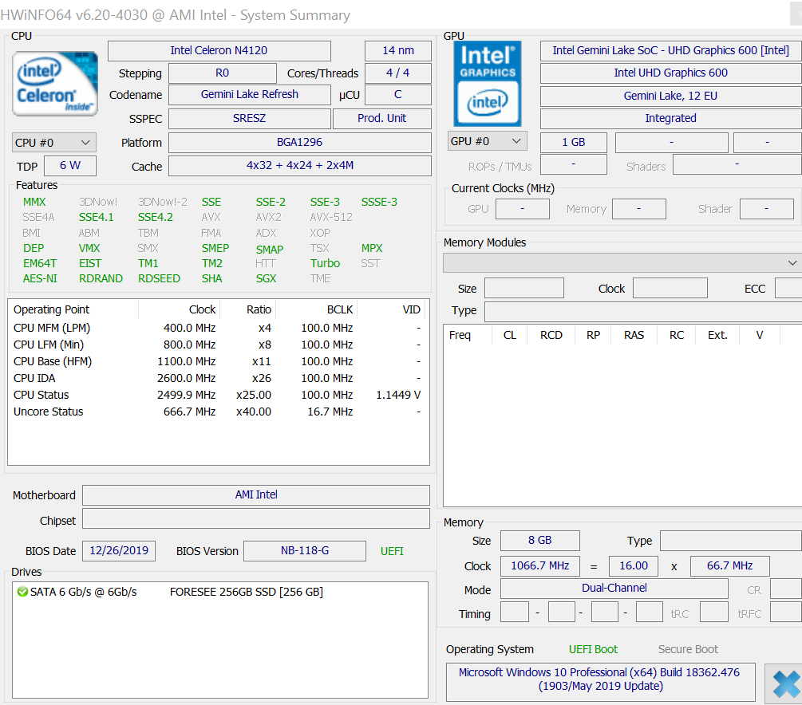Click the Dual-Channel mode field
The width and height of the screenshot is (802, 705).
[x=614, y=589]
